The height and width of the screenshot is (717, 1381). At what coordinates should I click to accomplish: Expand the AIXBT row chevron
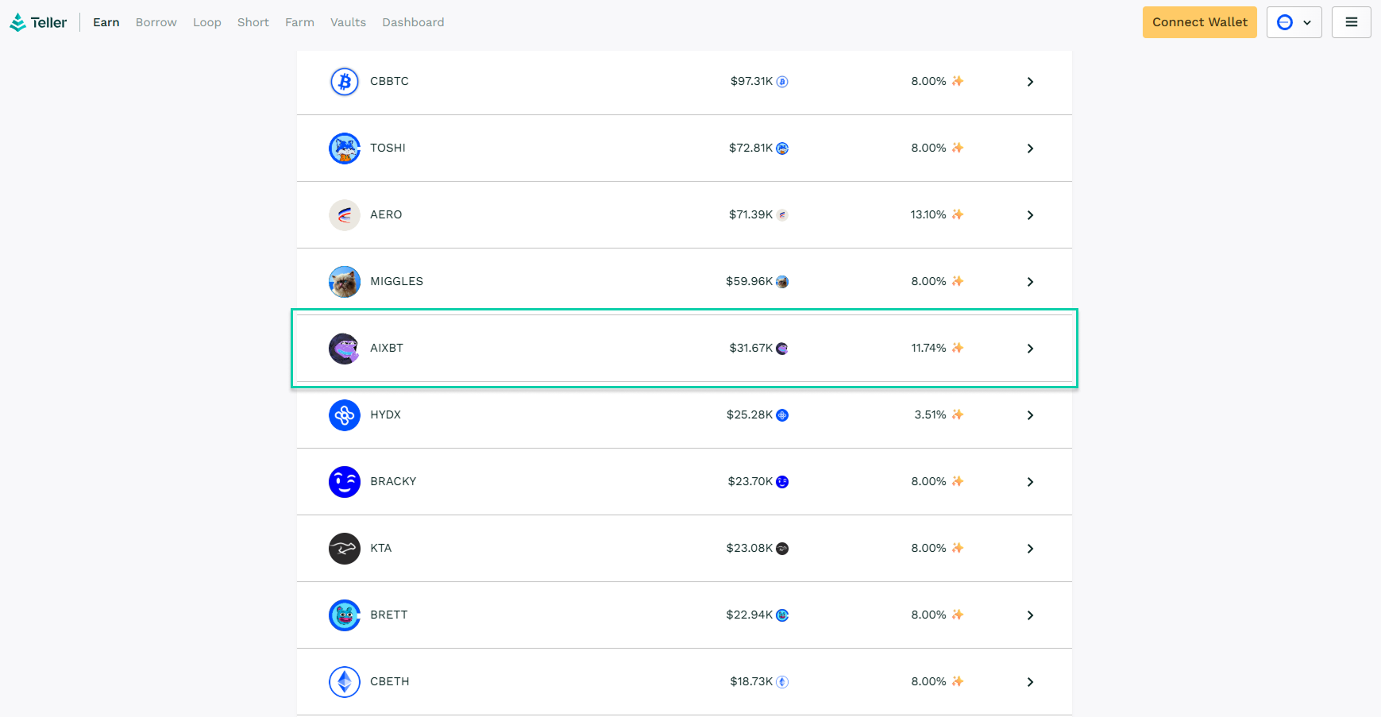point(1030,349)
